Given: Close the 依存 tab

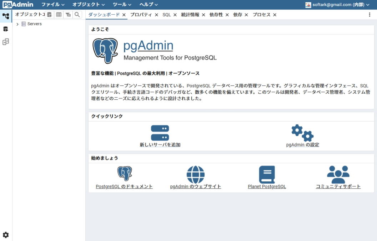Looking at the screenshot, I should coord(246,15).
